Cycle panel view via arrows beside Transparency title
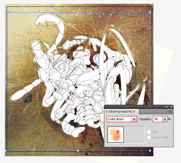 pos(106,112)
